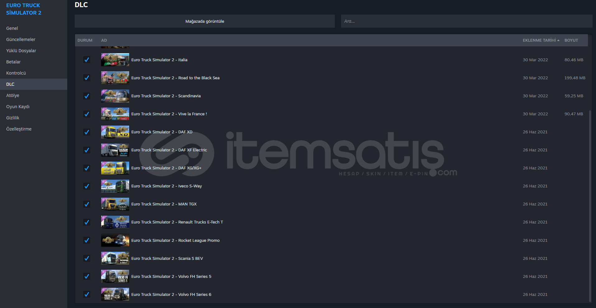Select Vive la France ! DLC name
This screenshot has height=308, width=596.
coord(169,114)
